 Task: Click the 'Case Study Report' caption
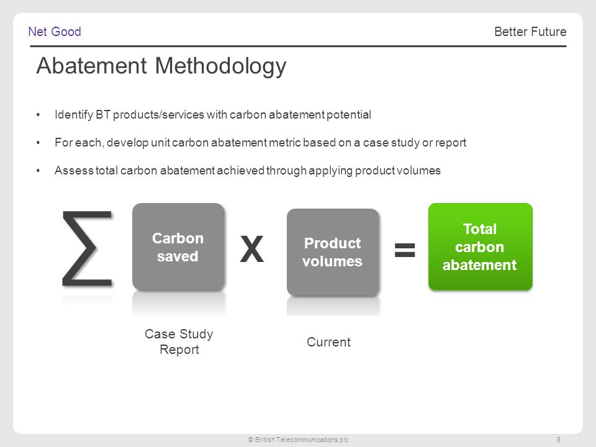point(179,341)
